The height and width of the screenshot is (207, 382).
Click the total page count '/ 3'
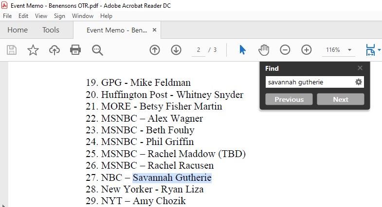tap(213, 50)
